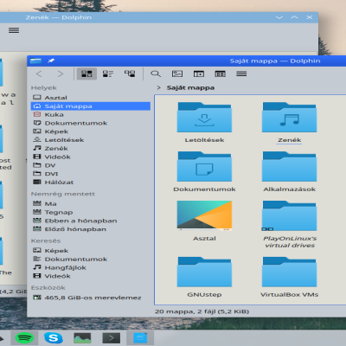Search Képek under Keresés
Viewport: 346px width, 346px height.
tap(91, 251)
